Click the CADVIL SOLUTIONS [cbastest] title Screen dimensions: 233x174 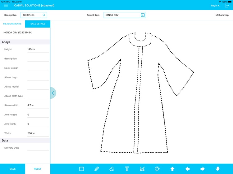(x=34, y=6)
